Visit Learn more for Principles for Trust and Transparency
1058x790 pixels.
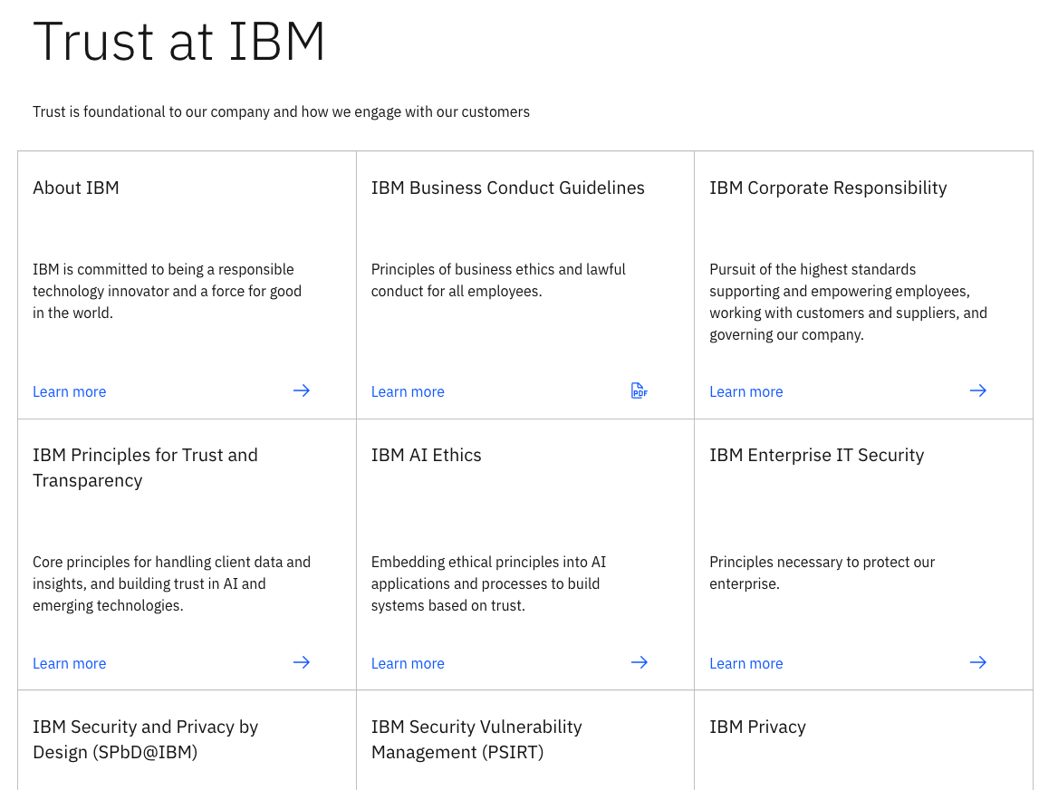pyautogui.click(x=70, y=664)
